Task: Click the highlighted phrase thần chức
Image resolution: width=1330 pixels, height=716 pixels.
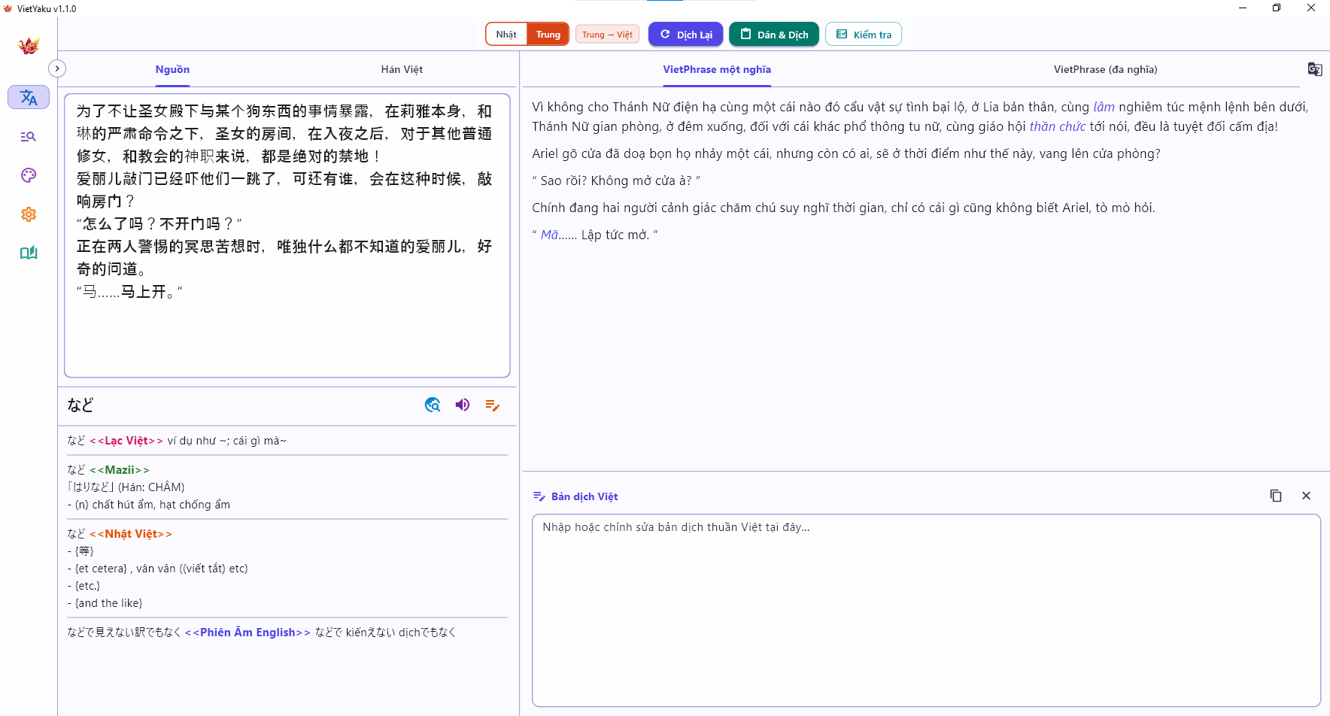Action: click(x=1057, y=126)
